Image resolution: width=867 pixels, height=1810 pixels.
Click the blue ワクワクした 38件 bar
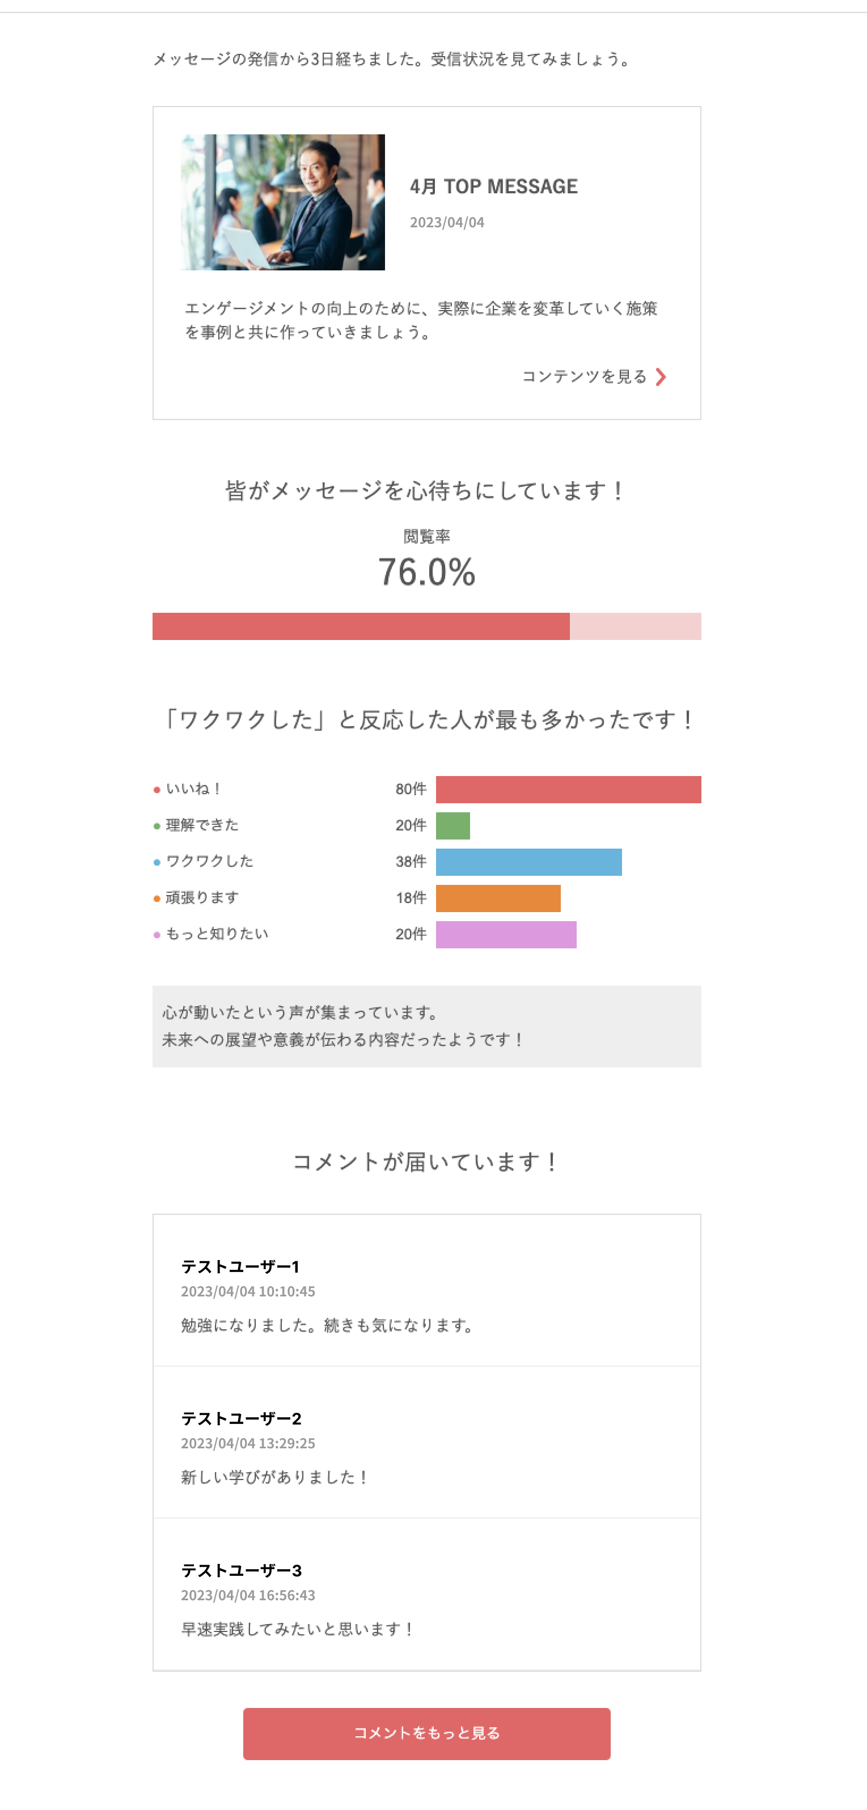pos(529,862)
